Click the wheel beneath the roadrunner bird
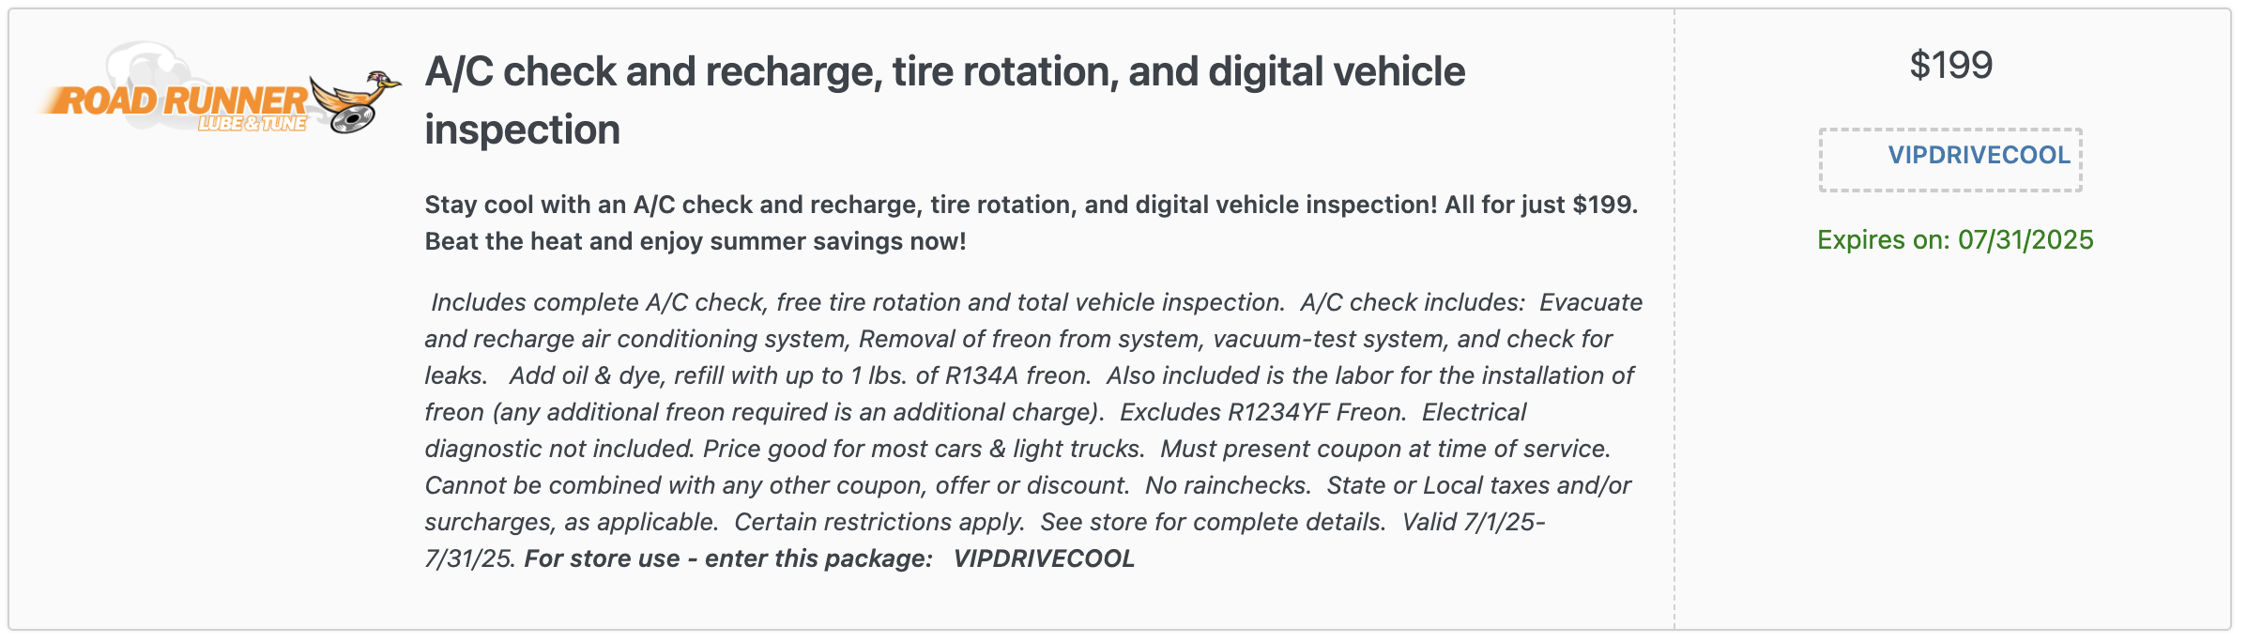 [x=351, y=121]
